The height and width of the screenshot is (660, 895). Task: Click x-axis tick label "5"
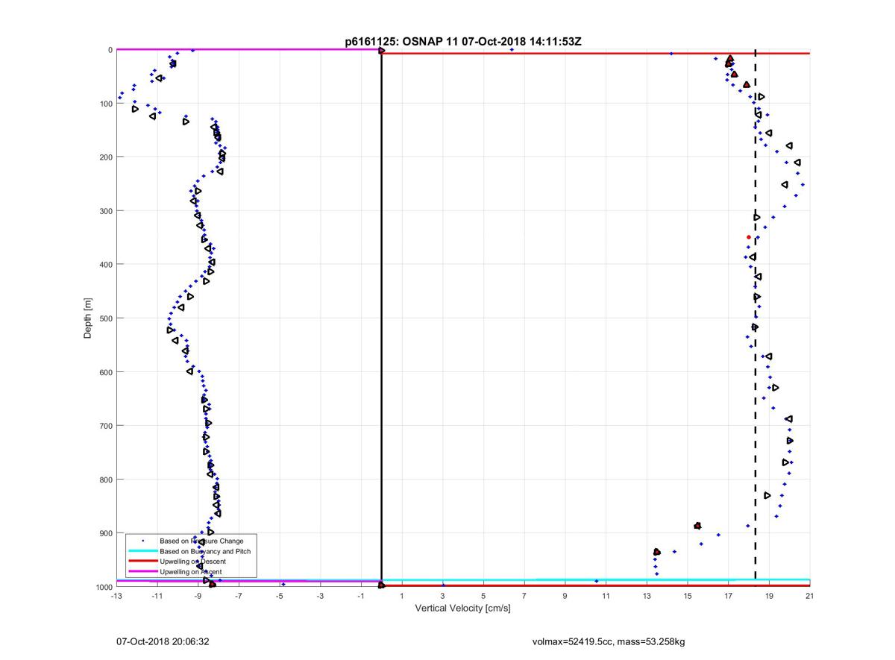pos(484,596)
